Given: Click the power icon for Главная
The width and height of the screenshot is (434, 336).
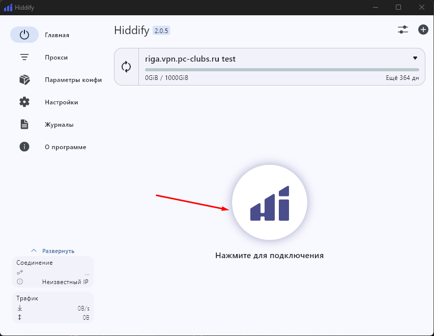Looking at the screenshot, I should 24,35.
